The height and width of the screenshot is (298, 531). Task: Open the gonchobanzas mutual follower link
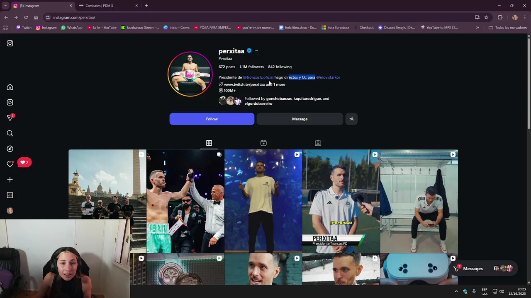point(279,99)
